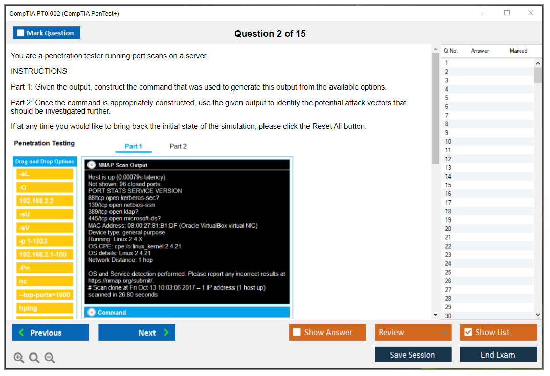Click the Command panel header icon

(x=92, y=312)
